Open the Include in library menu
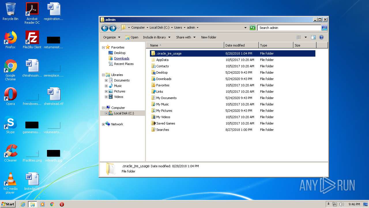 (157, 37)
